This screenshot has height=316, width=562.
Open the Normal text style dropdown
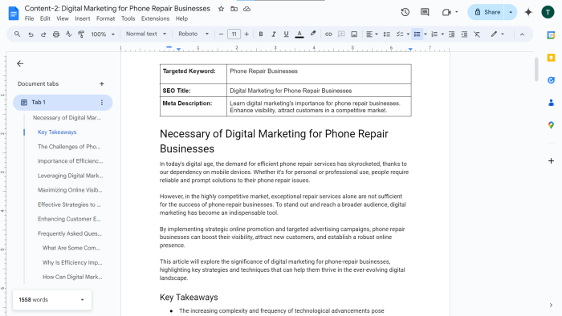pos(146,34)
